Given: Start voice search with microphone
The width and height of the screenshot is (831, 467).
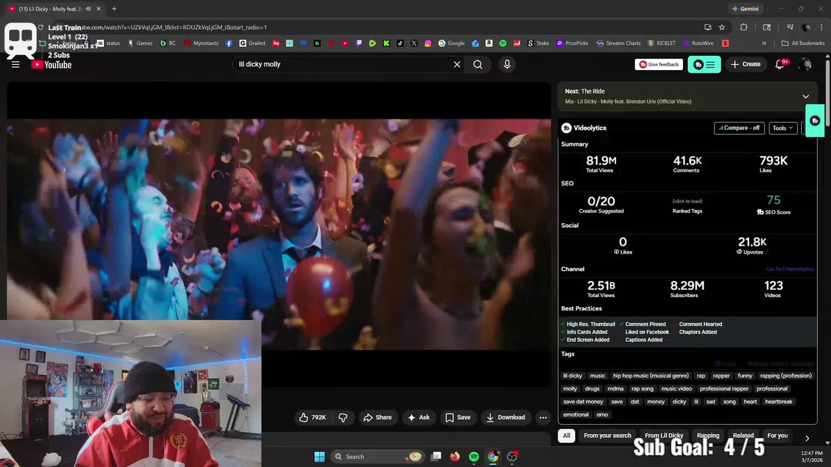Looking at the screenshot, I should point(507,64).
